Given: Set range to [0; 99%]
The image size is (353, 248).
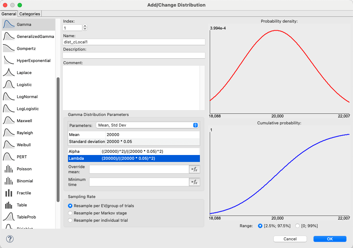Looking at the screenshot, I should (297, 226).
